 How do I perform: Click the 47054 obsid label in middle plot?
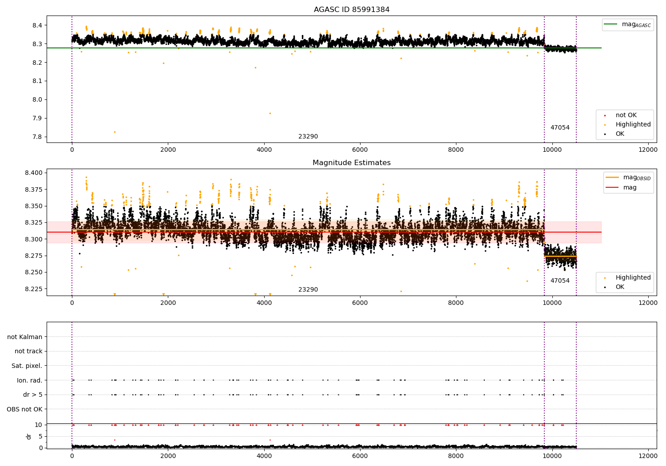pyautogui.click(x=560, y=281)
